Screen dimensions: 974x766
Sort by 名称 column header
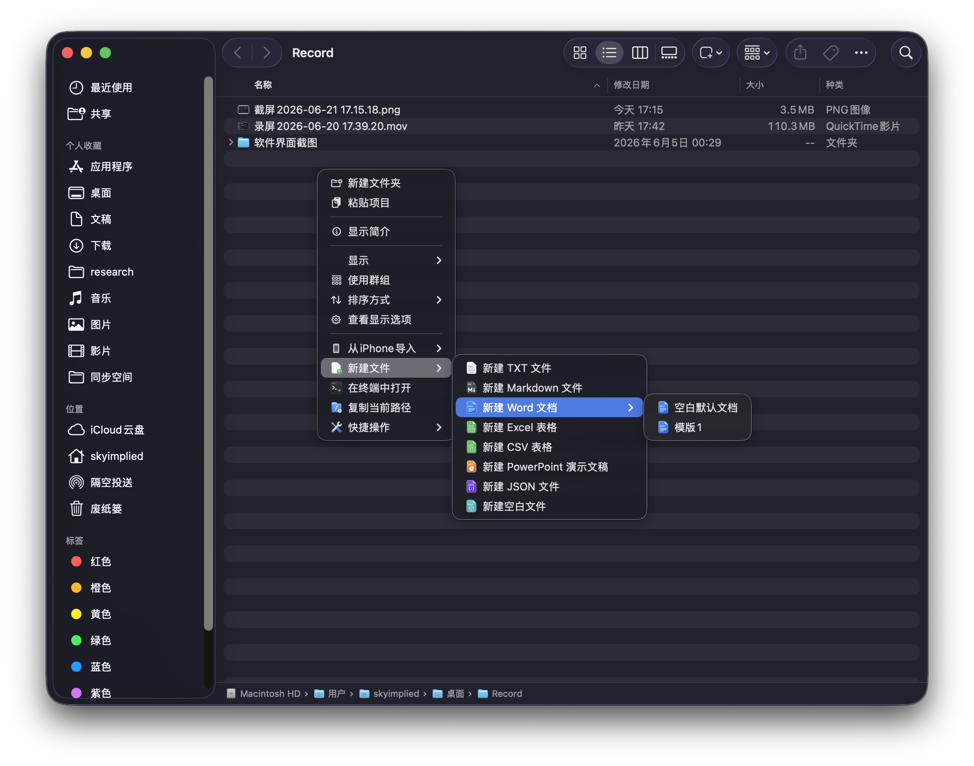click(263, 85)
